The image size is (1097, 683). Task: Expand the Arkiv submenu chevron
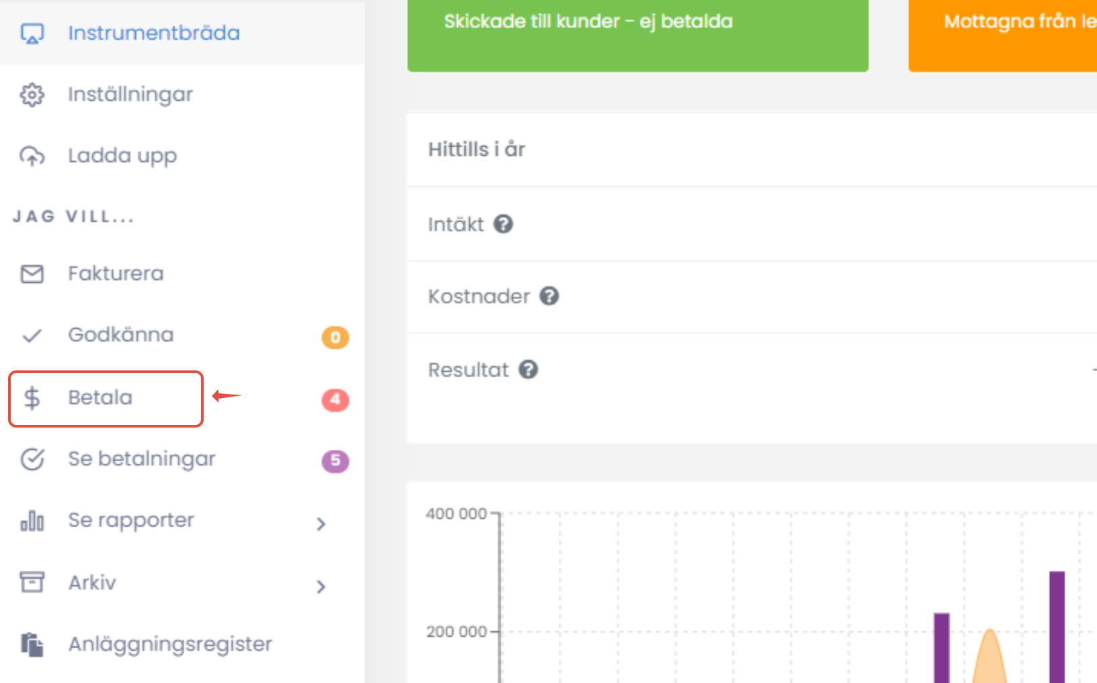coord(321,586)
